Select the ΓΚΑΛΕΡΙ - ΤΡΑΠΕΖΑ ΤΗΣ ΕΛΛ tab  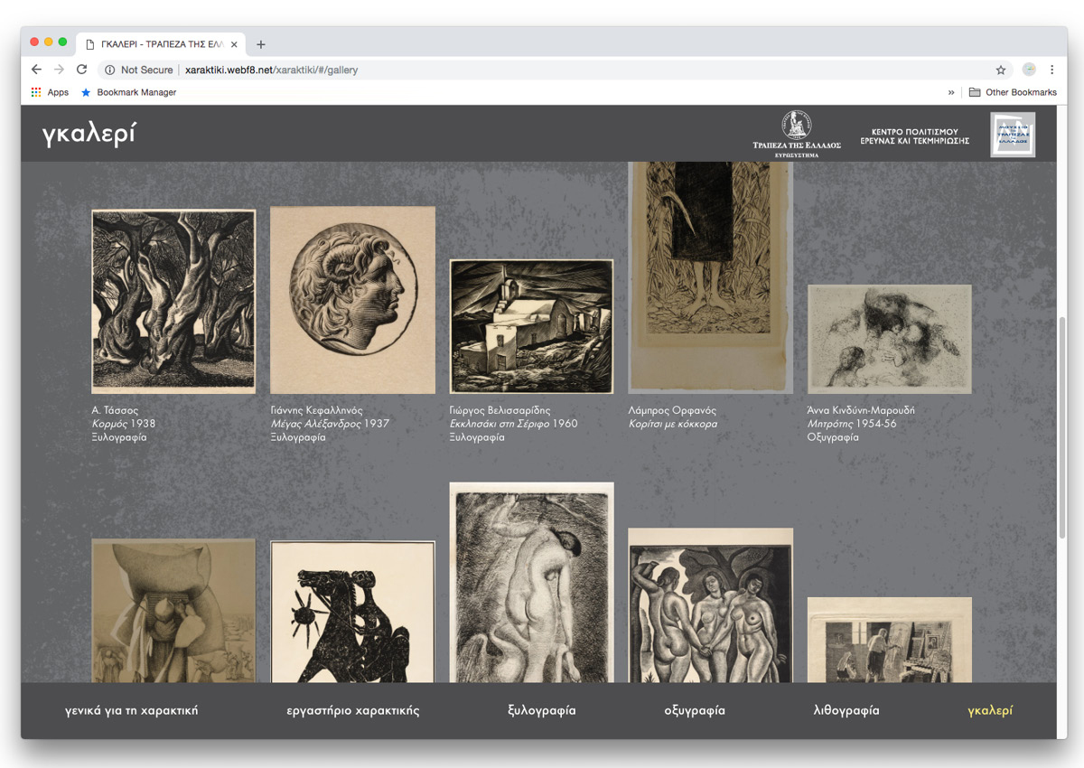coord(161,44)
